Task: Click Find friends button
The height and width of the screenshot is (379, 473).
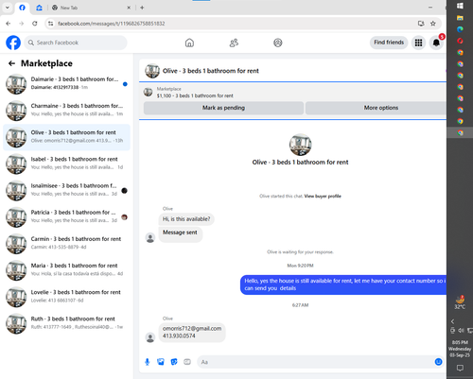Action: click(389, 43)
